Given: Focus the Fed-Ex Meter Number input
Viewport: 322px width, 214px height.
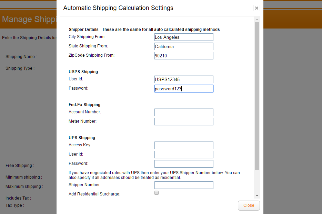Looking at the screenshot, I should 184,122.
